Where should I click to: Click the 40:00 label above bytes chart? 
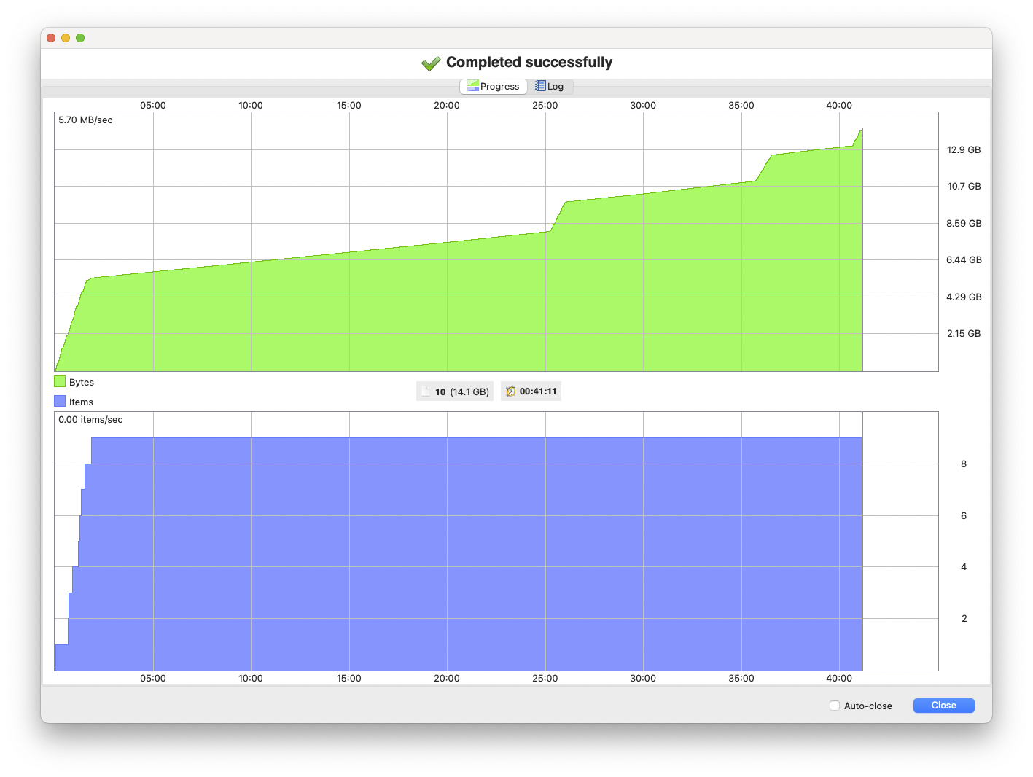839,106
